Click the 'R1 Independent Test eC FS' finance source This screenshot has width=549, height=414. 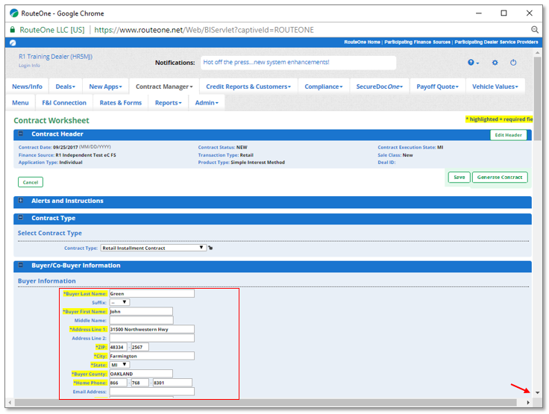[x=86, y=155]
